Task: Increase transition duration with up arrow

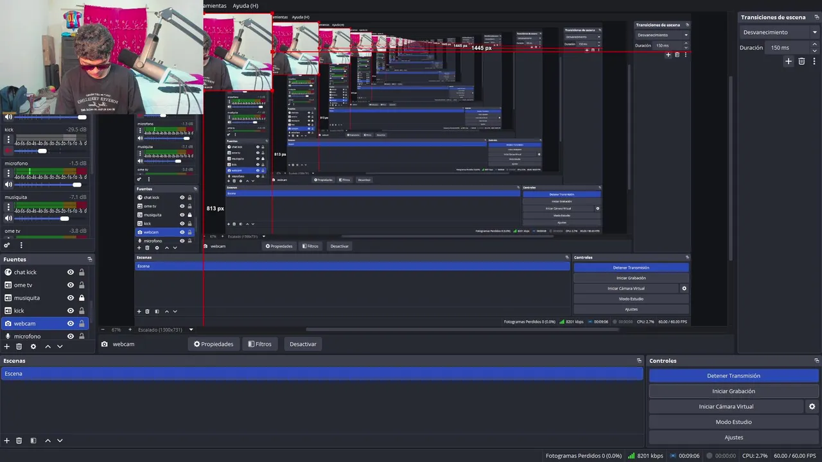Action: point(815,45)
